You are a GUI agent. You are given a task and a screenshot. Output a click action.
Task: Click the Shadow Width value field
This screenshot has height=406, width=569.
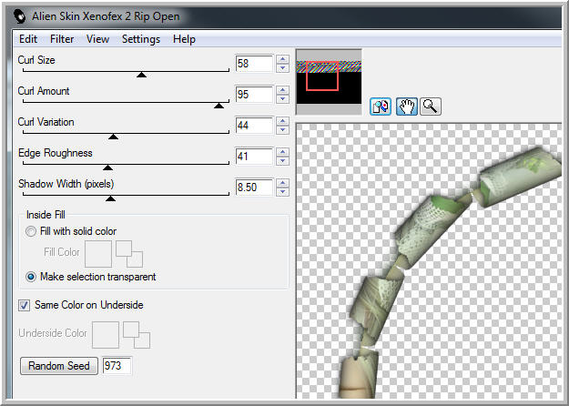click(x=254, y=188)
